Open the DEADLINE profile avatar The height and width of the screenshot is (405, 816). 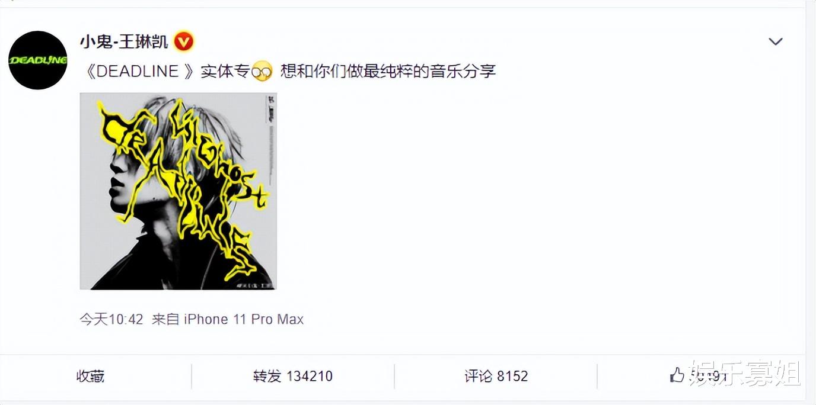coord(38,60)
